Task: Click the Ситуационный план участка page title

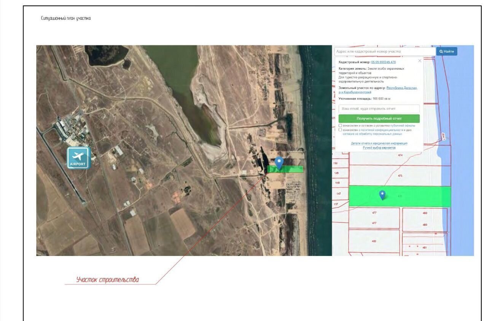Action: (66, 18)
